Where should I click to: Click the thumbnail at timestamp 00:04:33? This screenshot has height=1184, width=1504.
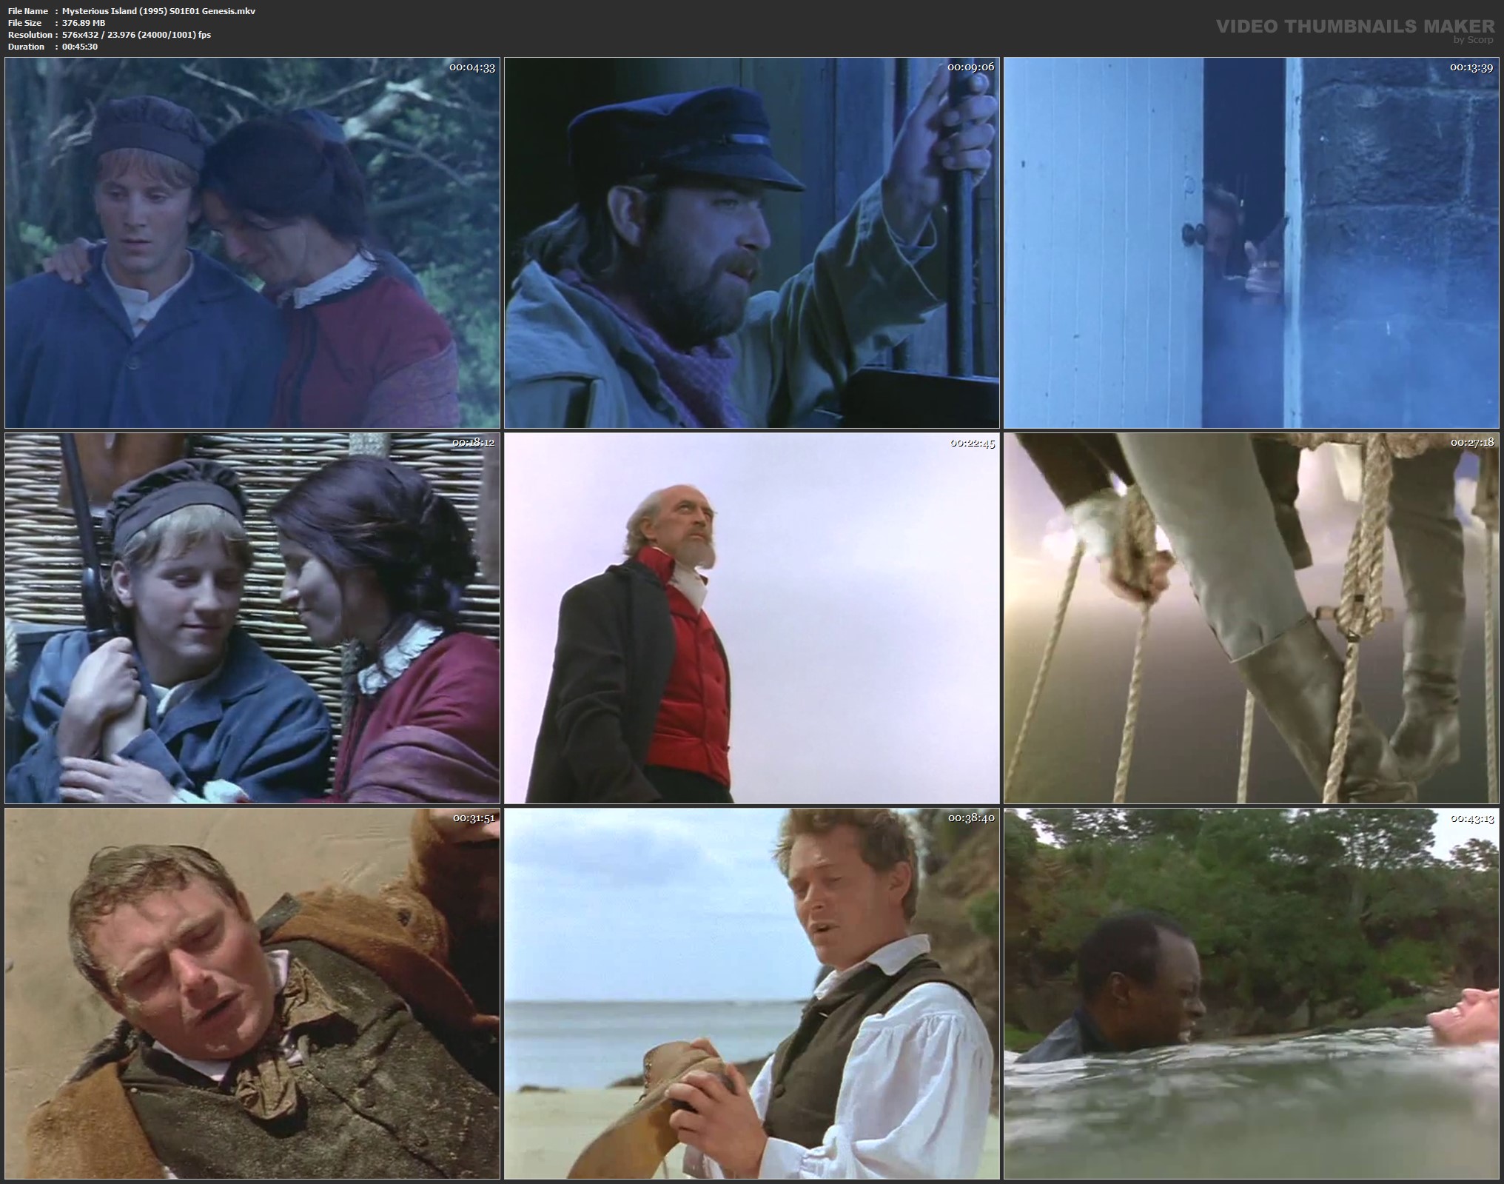tap(252, 242)
